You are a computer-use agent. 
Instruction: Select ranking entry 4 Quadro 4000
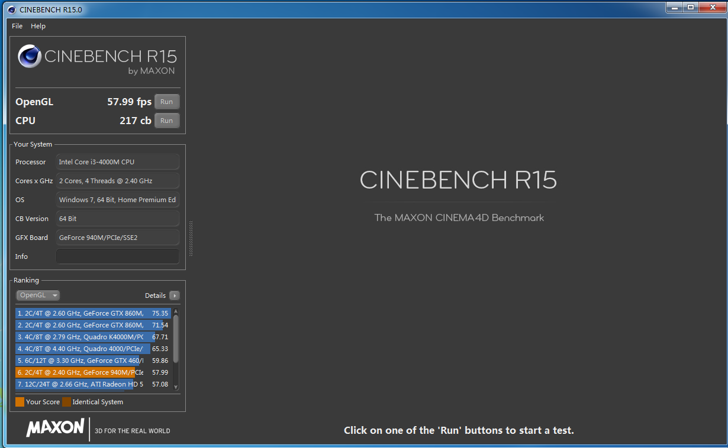coord(93,349)
